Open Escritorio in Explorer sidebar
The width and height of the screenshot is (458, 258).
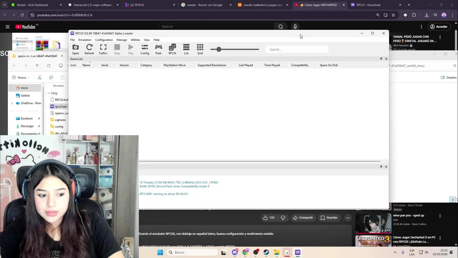point(24,119)
